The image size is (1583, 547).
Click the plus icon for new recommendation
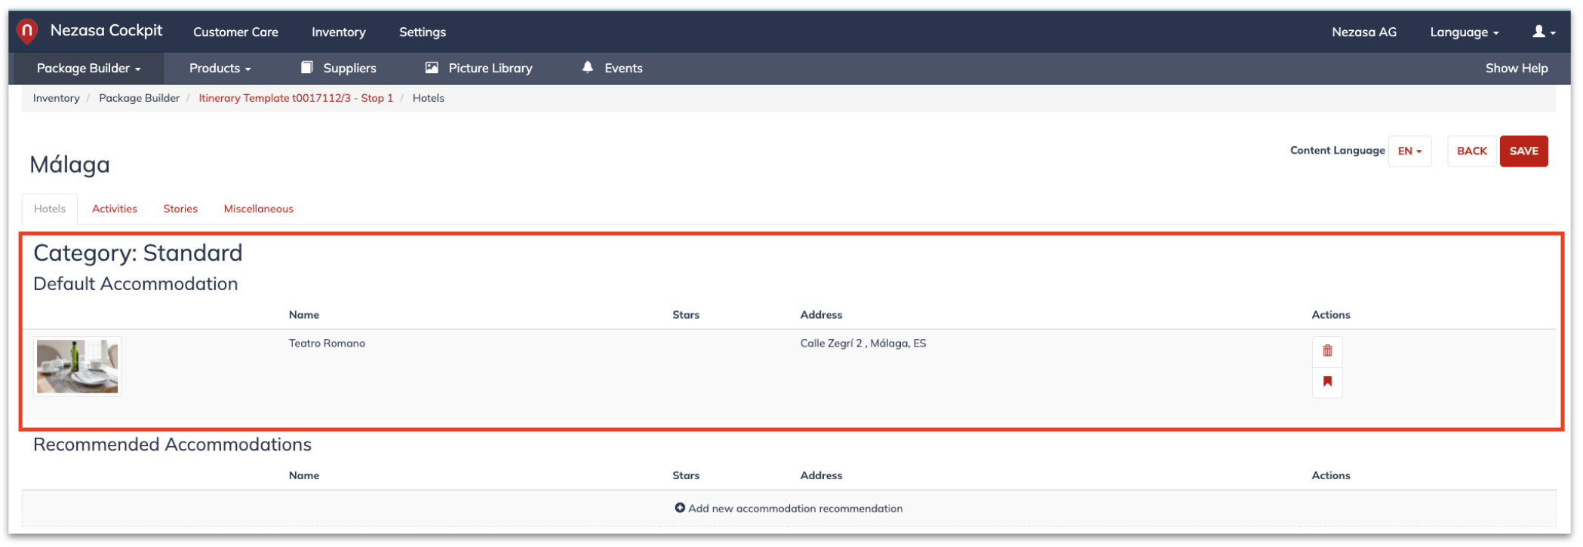[681, 509]
